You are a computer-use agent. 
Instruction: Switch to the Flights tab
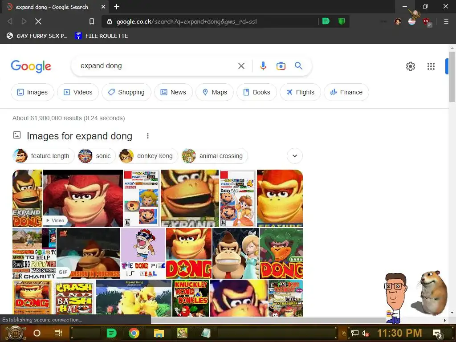[300, 92]
